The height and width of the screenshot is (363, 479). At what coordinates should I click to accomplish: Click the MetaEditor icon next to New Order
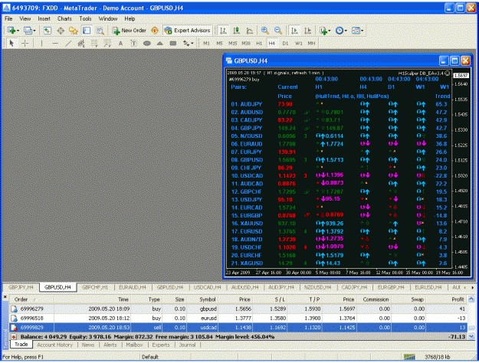(155, 31)
